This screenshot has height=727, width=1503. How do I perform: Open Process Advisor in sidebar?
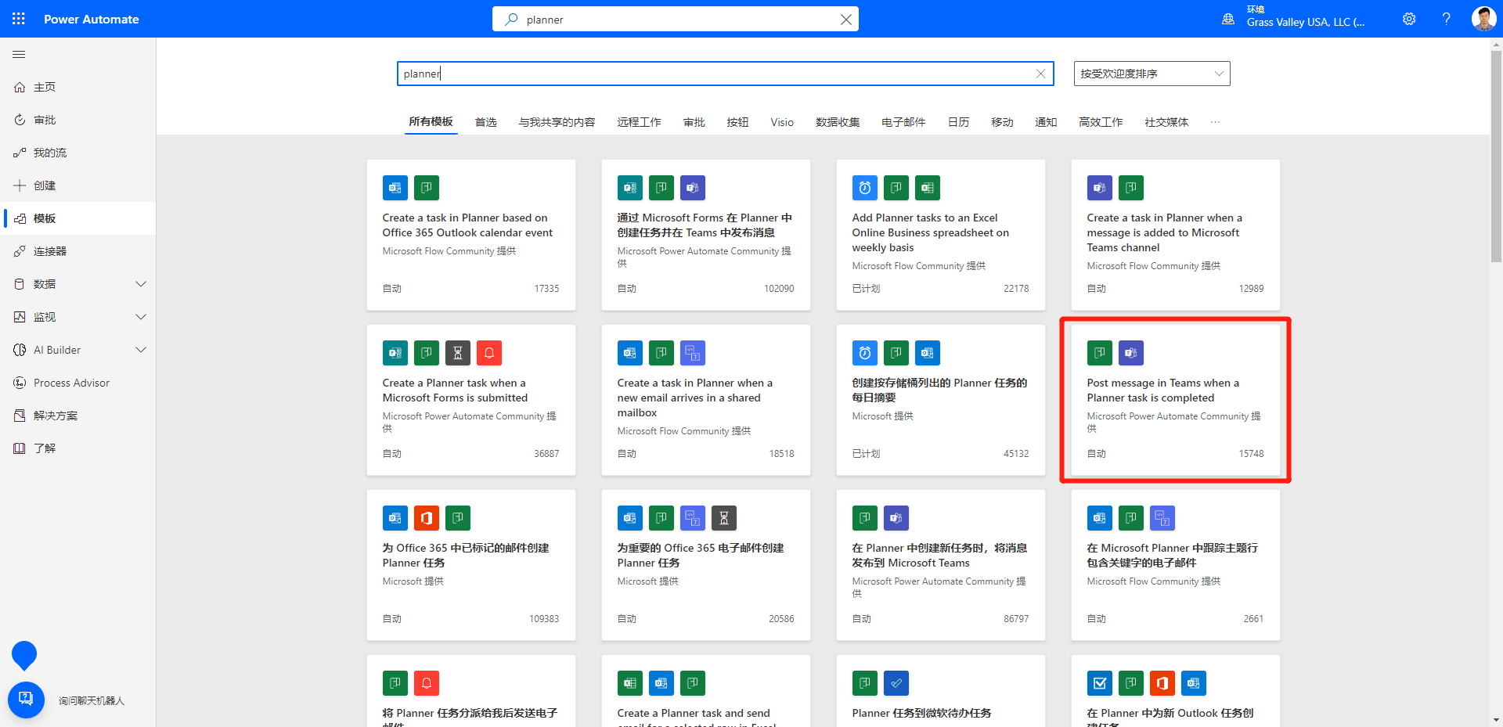pyautogui.click(x=71, y=383)
